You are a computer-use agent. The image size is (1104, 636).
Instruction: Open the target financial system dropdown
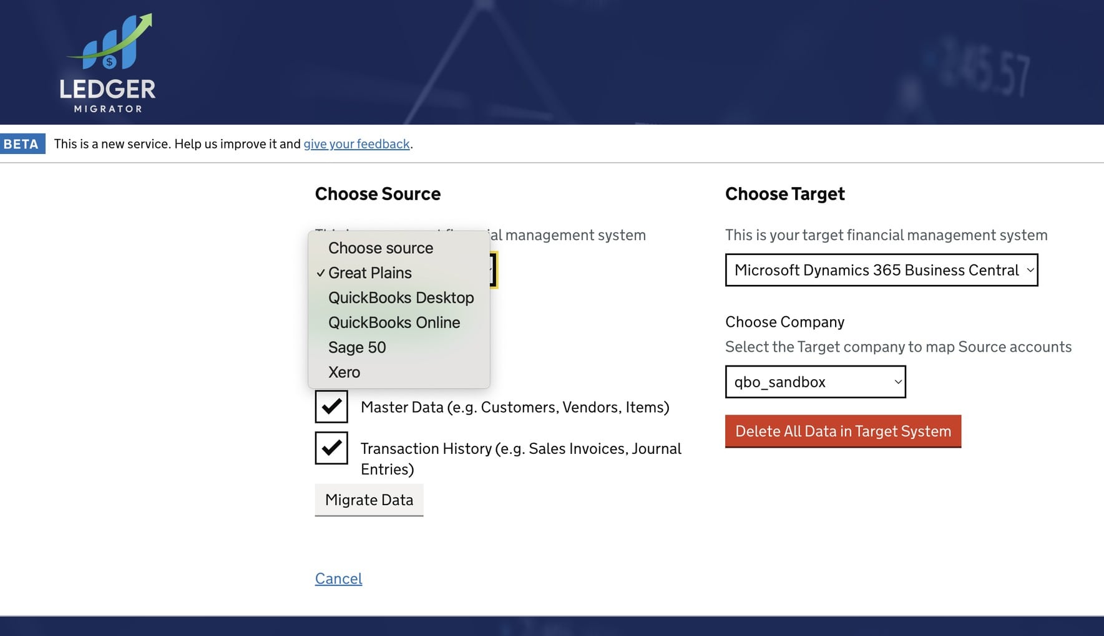[881, 270]
